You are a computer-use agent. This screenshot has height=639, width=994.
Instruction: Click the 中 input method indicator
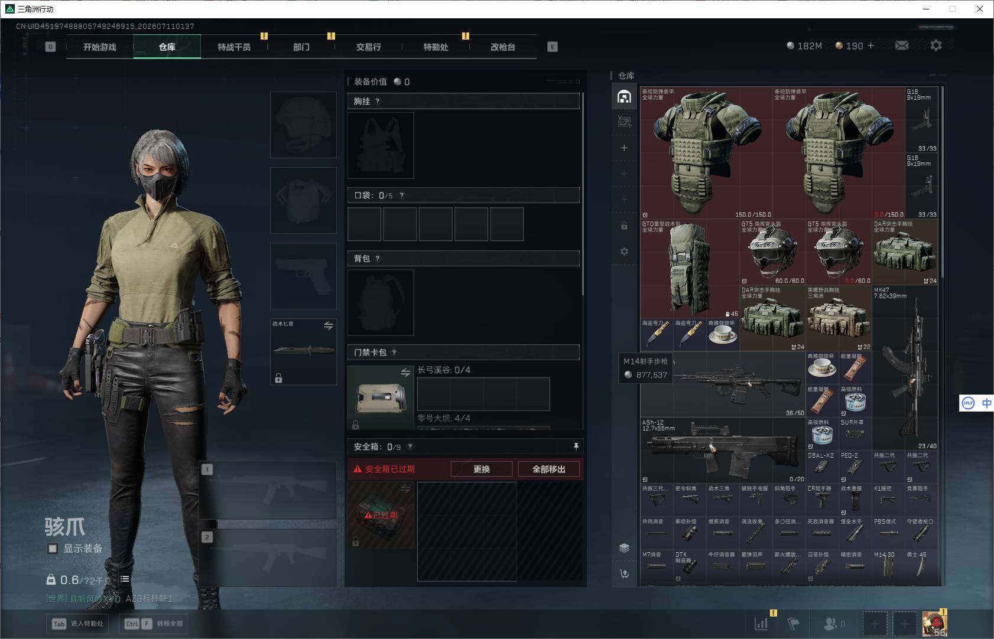coord(986,403)
